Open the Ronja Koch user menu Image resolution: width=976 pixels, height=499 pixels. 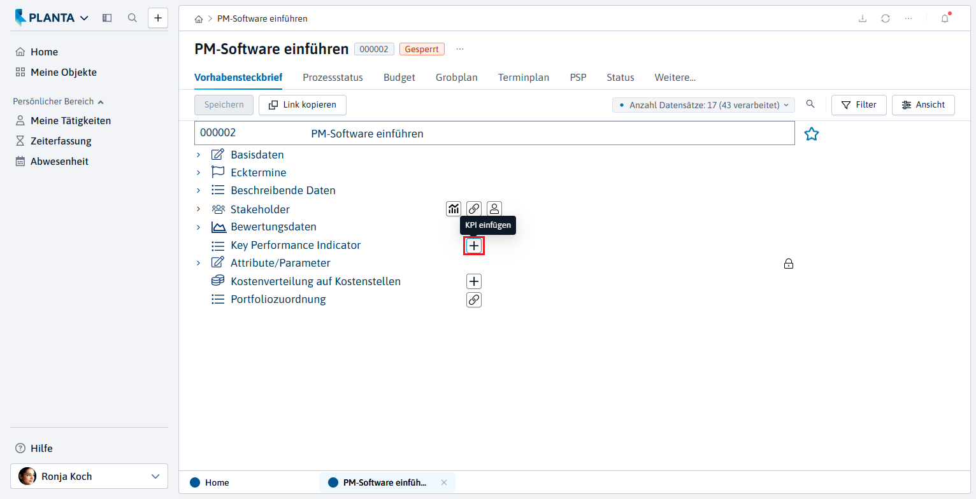point(89,476)
